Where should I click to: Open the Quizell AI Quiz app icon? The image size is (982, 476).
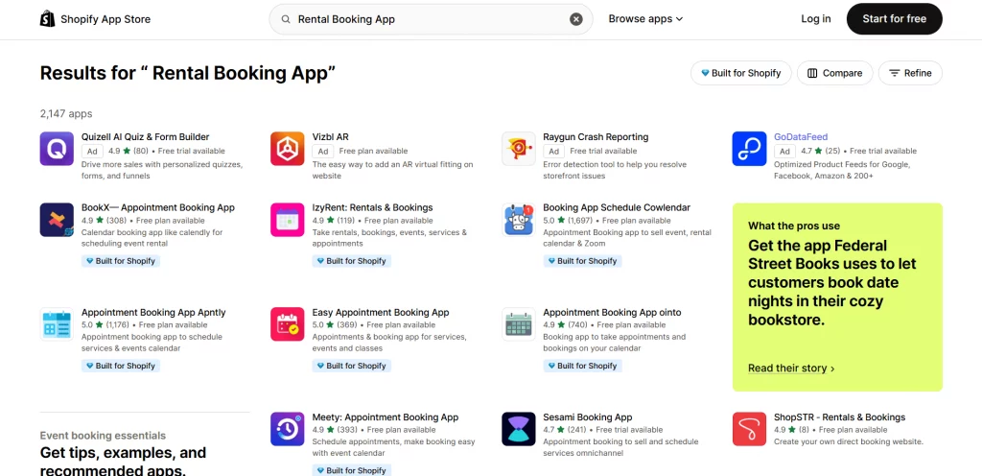coord(57,149)
